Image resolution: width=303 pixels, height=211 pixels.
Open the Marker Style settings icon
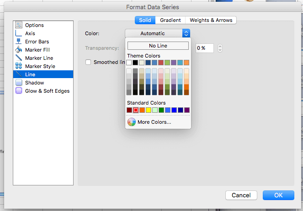coord(19,66)
